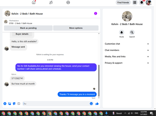Click the purple conversation info icon
This screenshot has width=156, height=116.
click(x=95, y=13)
